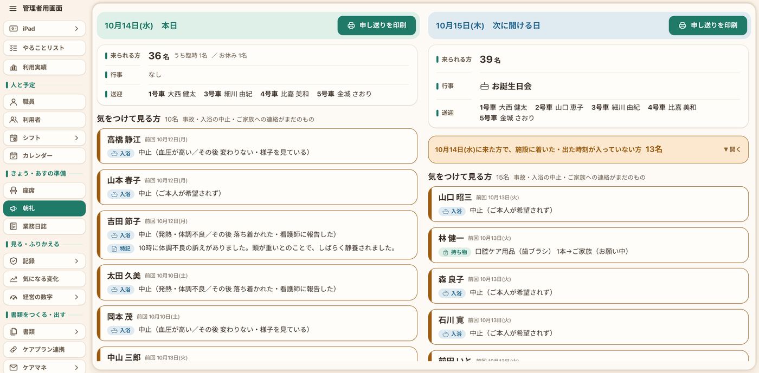Click the 利用者 people icon

[14, 120]
